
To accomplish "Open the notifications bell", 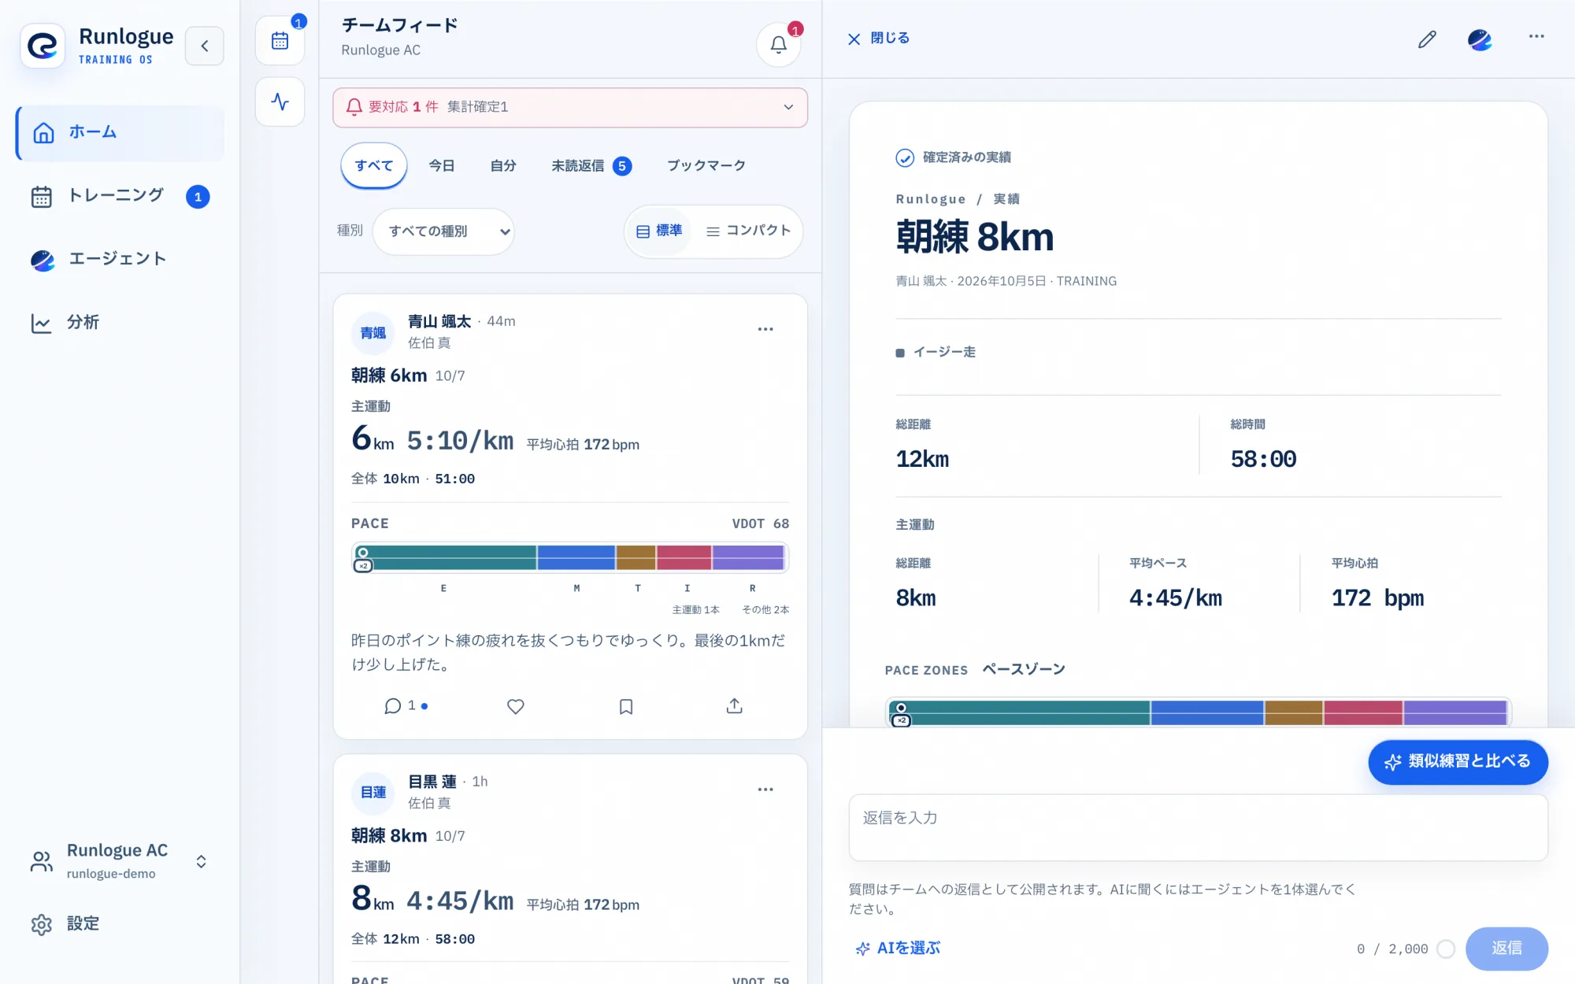I will pyautogui.click(x=778, y=45).
